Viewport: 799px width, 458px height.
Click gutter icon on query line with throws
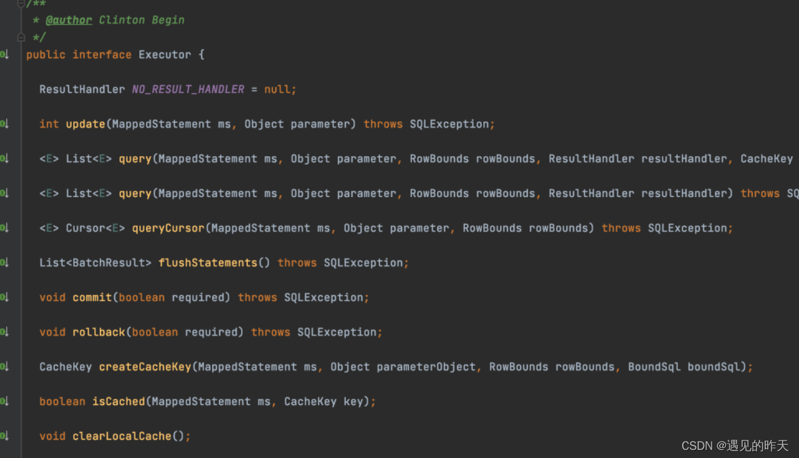tap(4, 194)
